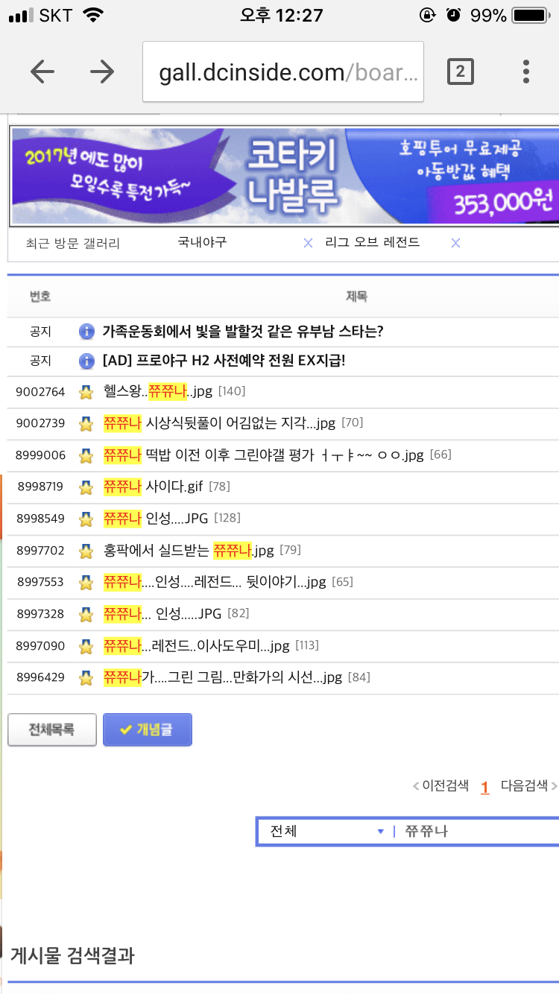Screen dimensions: 559x994
Task: Click star icon of post 8998719
Action: click(x=86, y=487)
